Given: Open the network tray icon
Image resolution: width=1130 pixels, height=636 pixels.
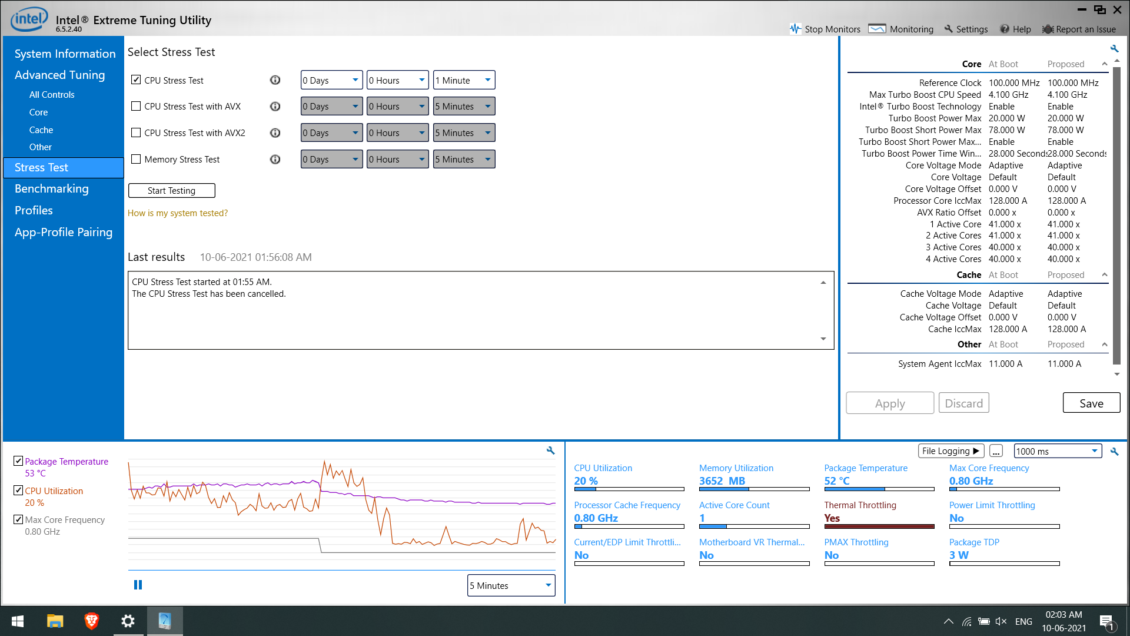Looking at the screenshot, I should pos(966,621).
